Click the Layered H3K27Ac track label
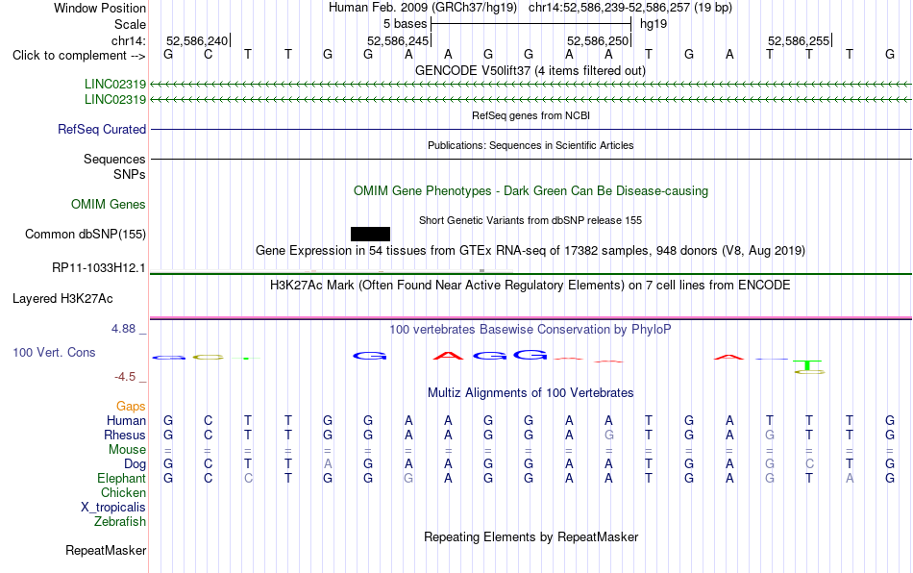Image resolution: width=913 pixels, height=573 pixels. pos(62,299)
